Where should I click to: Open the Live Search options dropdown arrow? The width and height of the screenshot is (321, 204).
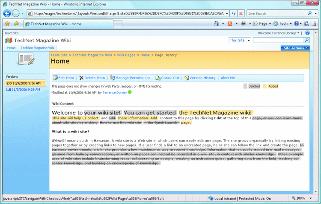click(316, 14)
